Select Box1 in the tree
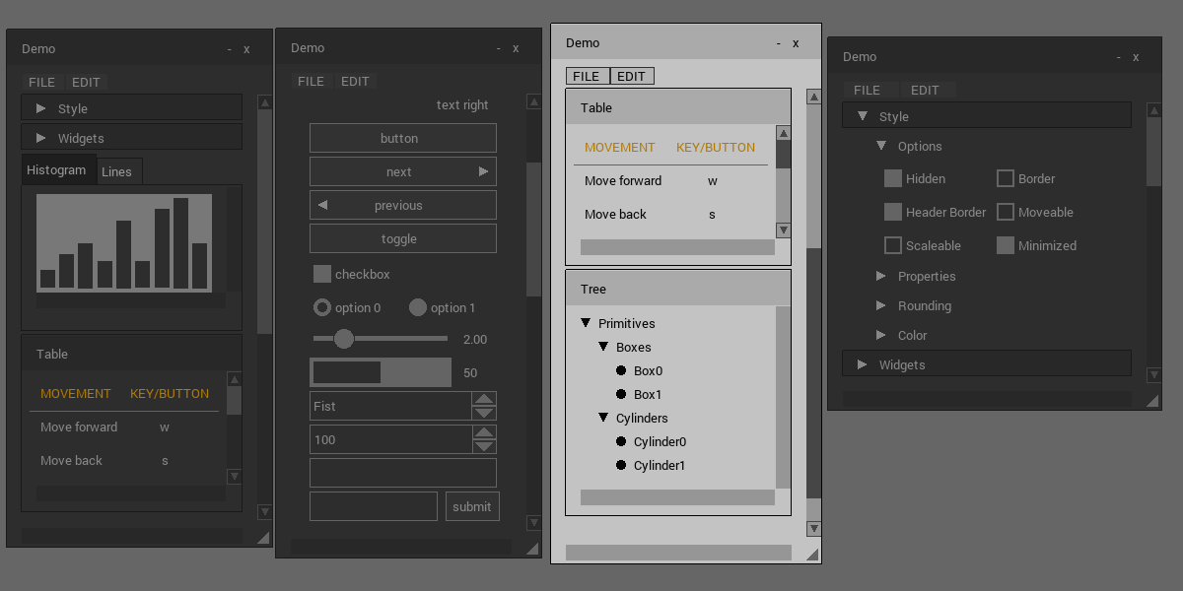The image size is (1183, 591). click(648, 394)
